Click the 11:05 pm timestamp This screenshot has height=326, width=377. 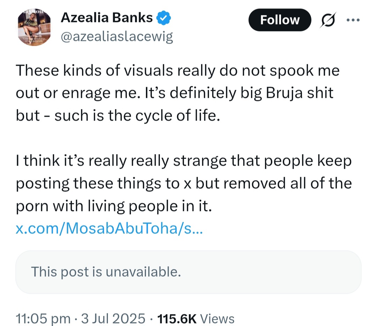[x=43, y=318]
